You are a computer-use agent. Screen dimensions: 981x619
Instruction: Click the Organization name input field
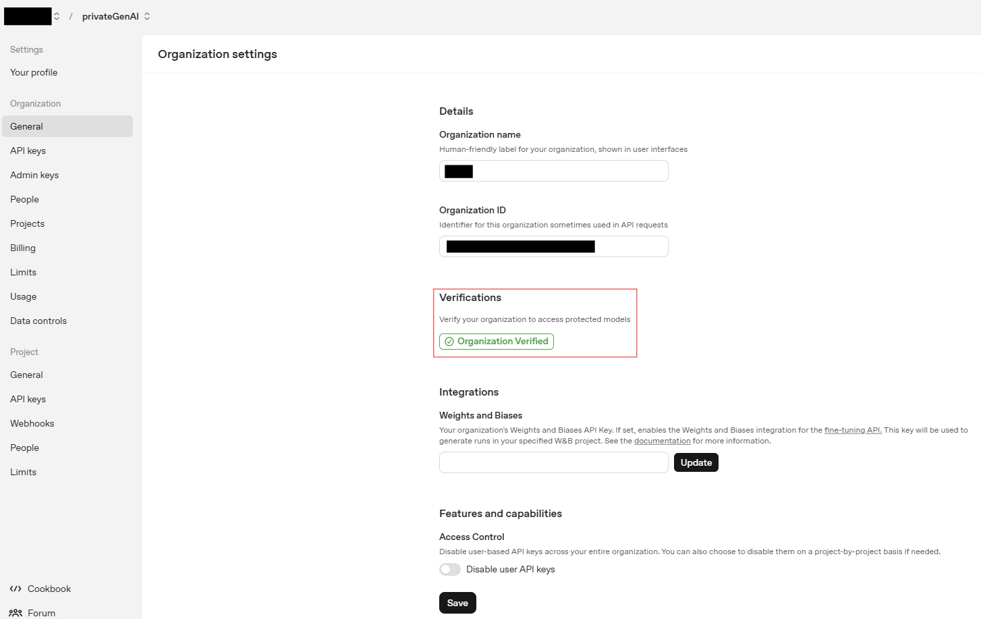click(x=554, y=171)
